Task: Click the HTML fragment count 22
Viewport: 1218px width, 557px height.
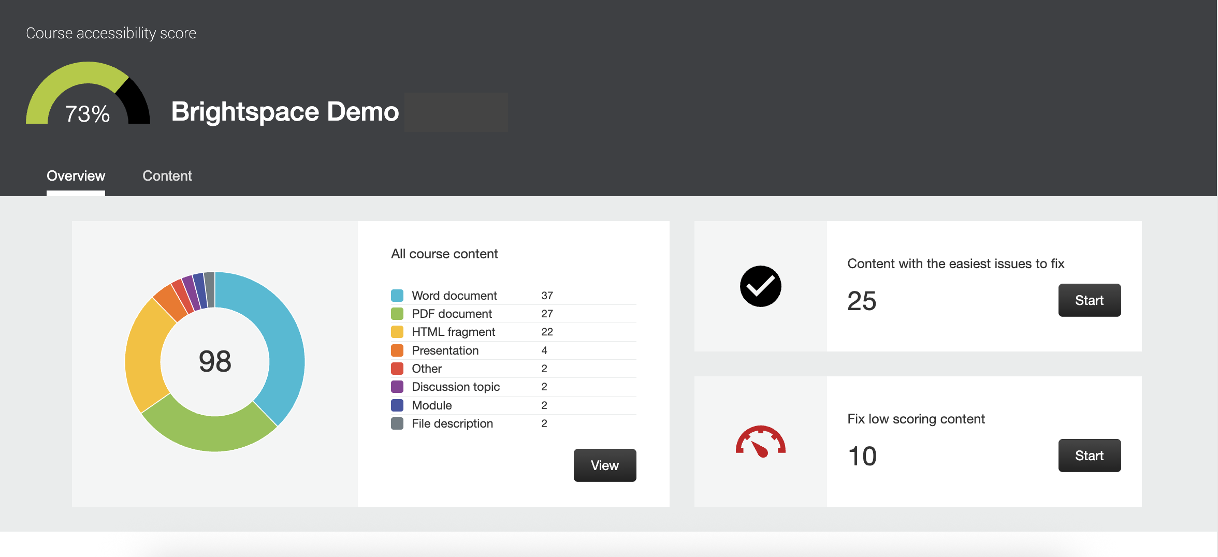Action: point(547,332)
